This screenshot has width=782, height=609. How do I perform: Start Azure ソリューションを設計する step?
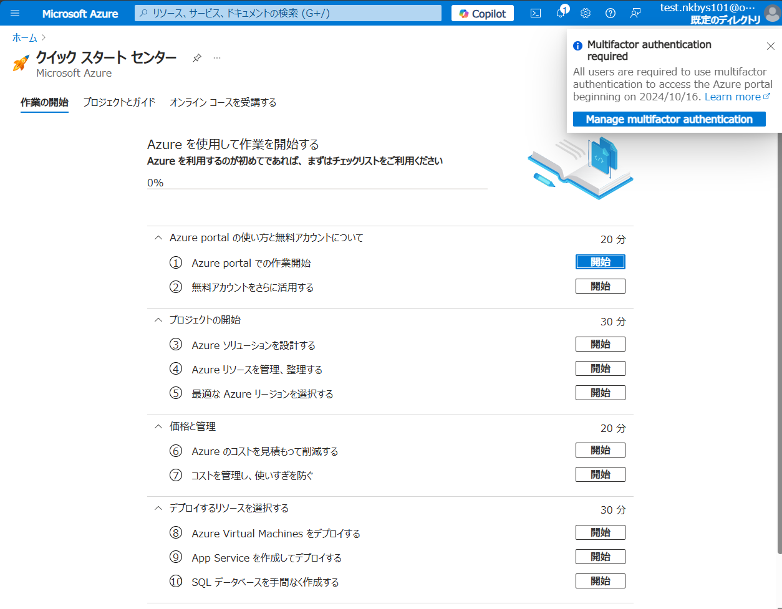coord(600,344)
